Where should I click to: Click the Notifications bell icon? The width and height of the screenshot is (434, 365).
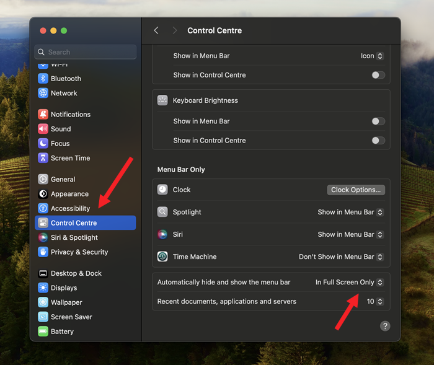tap(43, 114)
